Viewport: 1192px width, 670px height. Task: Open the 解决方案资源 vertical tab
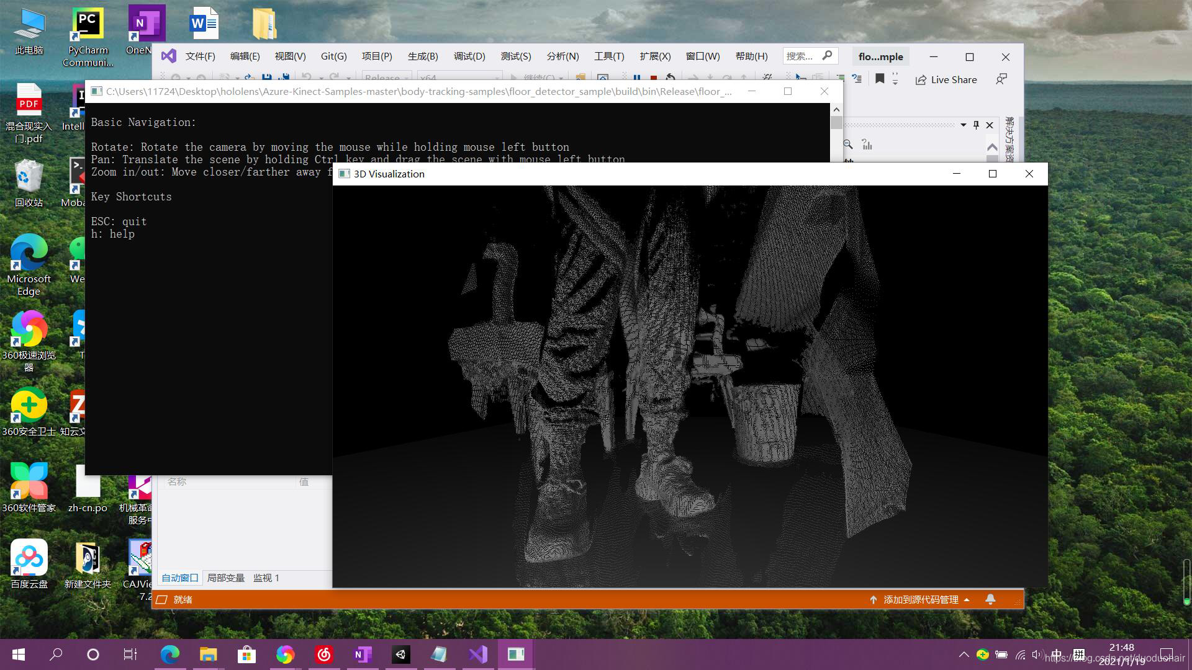point(1009,139)
